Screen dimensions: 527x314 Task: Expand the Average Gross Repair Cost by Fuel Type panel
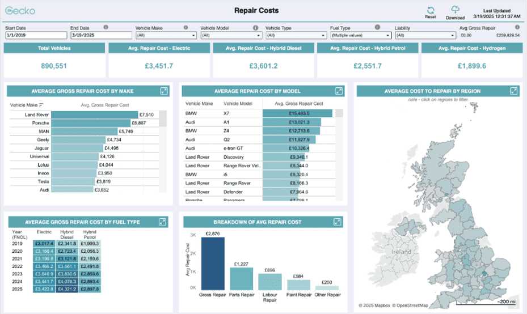(162, 222)
